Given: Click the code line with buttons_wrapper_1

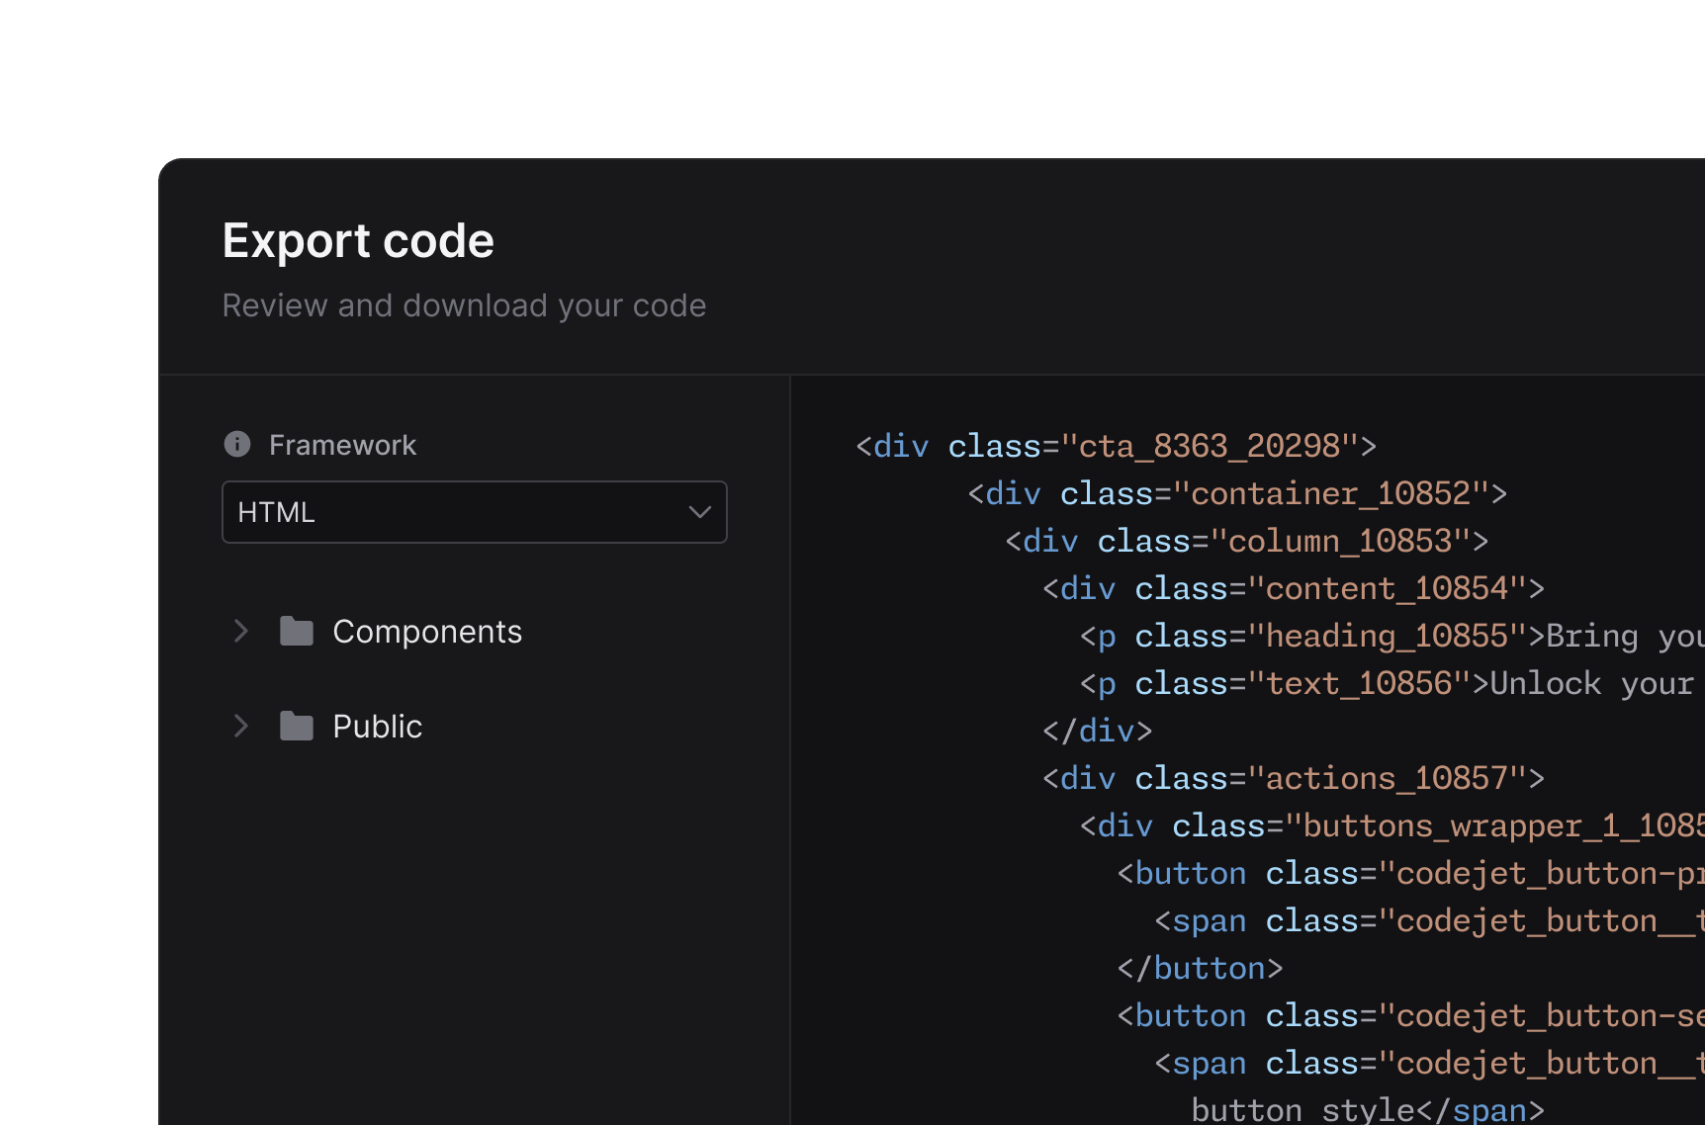Looking at the screenshot, I should [1391, 825].
